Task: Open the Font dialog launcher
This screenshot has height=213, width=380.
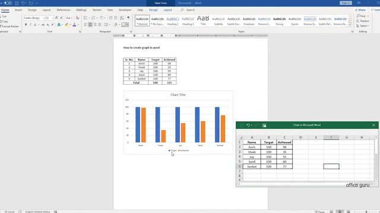Action: tap(80, 31)
